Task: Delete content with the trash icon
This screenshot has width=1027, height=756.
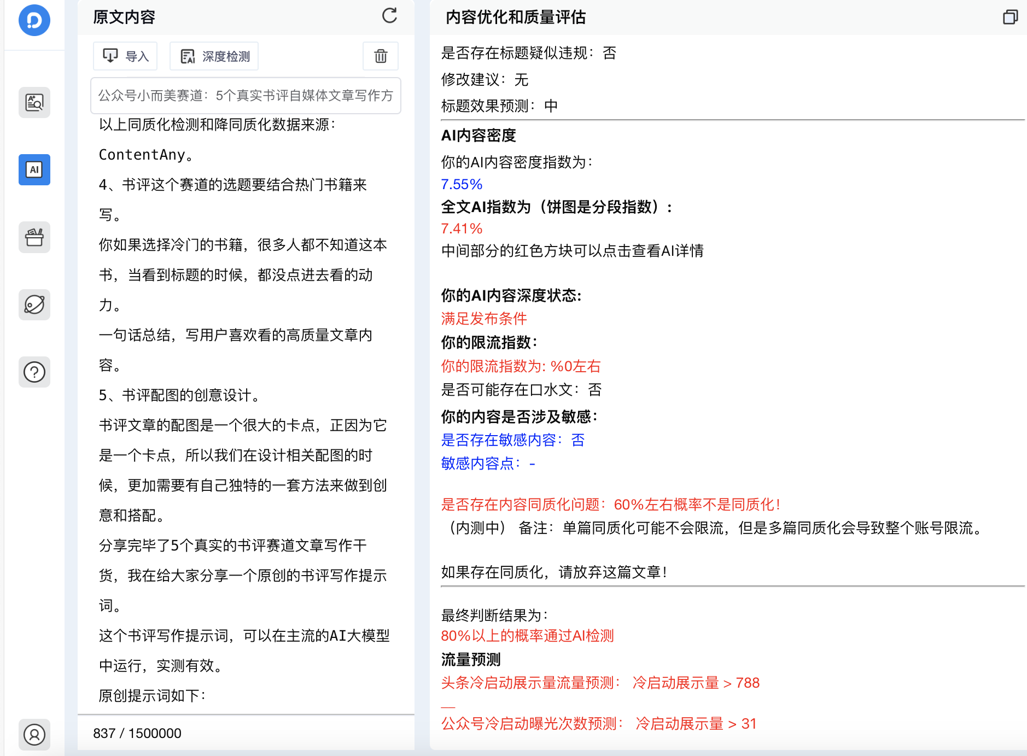Action: (381, 56)
